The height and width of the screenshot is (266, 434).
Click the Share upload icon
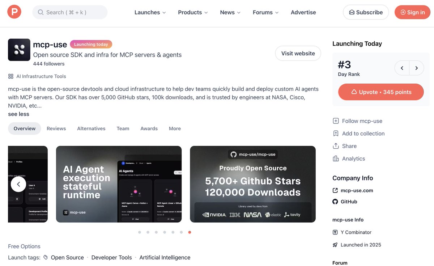click(x=336, y=146)
